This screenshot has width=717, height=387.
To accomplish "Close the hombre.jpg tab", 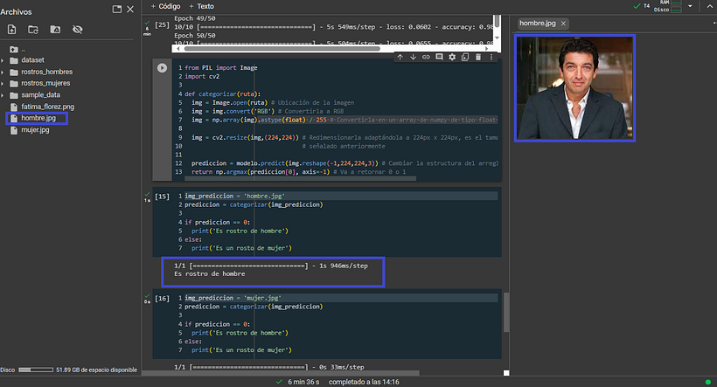I will pos(563,24).
